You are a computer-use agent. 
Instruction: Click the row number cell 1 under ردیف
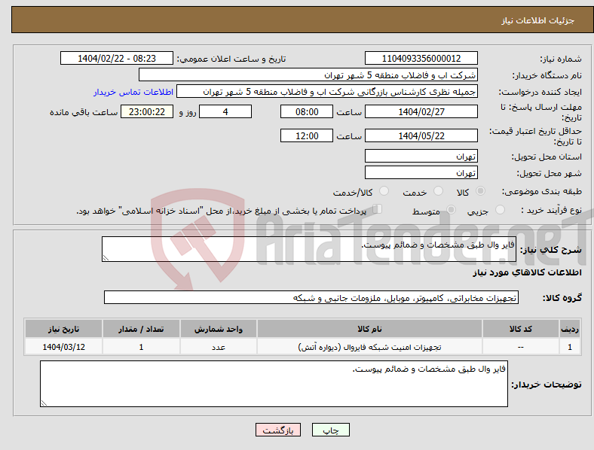pos(570,347)
